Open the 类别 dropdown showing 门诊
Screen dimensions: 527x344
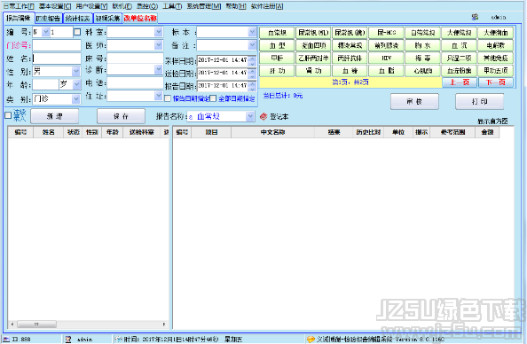76,99
